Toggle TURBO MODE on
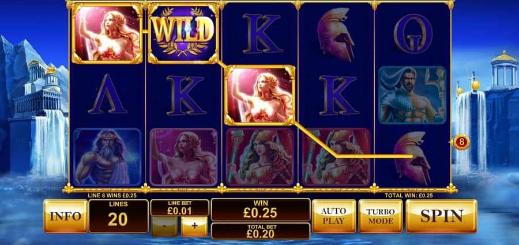The width and height of the screenshot is (519, 245). click(x=381, y=216)
